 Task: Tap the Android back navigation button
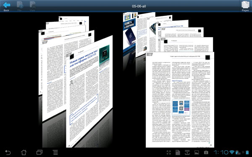click(x=8, y=152)
